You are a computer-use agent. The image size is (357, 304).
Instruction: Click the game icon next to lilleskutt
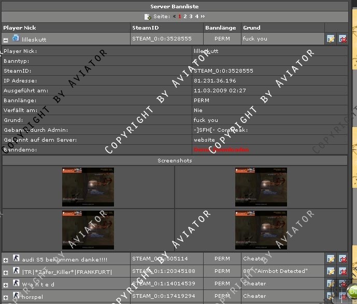point(16,38)
